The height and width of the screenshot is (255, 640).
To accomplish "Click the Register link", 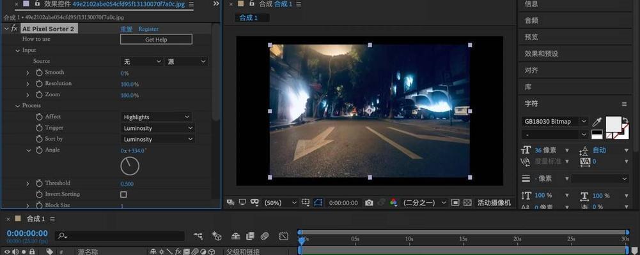I will pyautogui.click(x=148, y=29).
